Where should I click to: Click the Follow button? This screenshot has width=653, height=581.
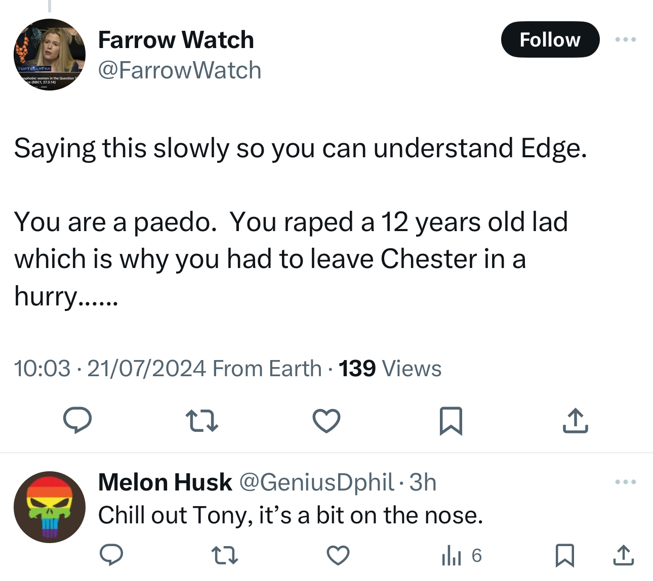tap(550, 39)
